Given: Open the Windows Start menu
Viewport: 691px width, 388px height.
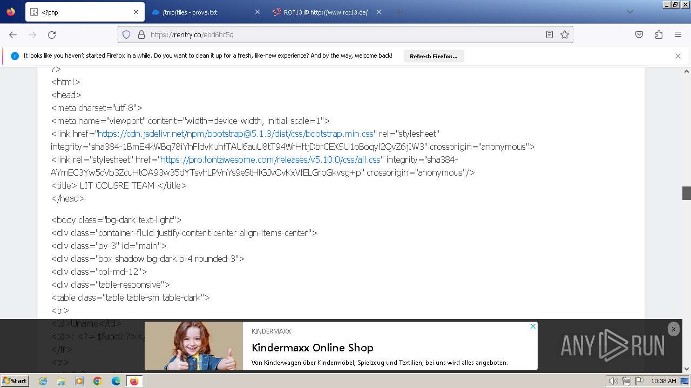Looking at the screenshot, I should [x=15, y=381].
